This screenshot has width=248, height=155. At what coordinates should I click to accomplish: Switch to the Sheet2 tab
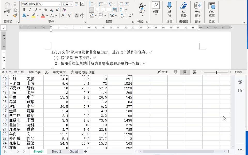tap(56, 152)
